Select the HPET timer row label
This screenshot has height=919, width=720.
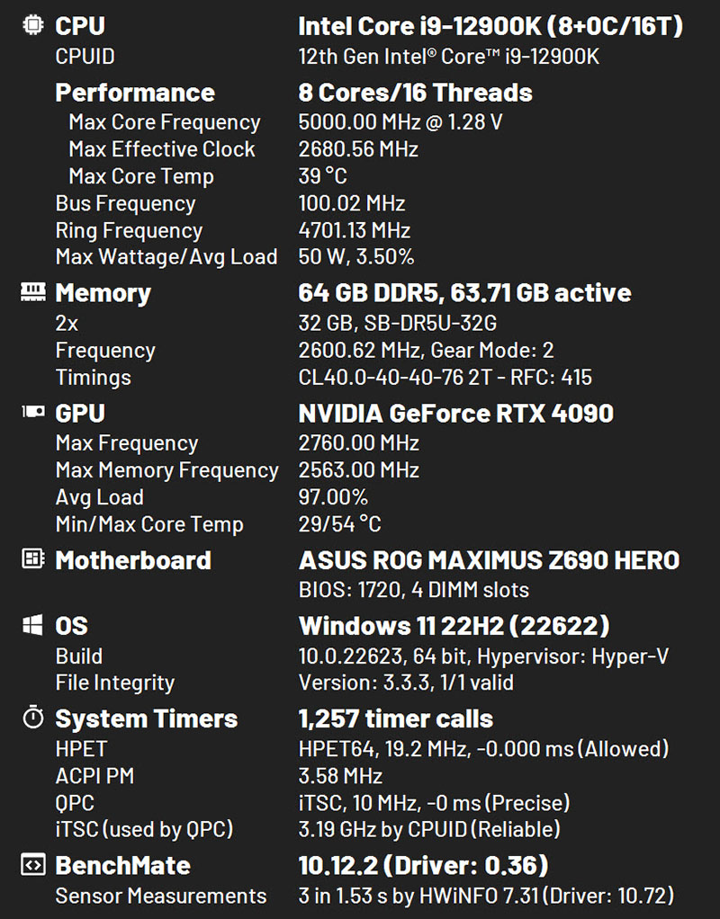coord(81,748)
